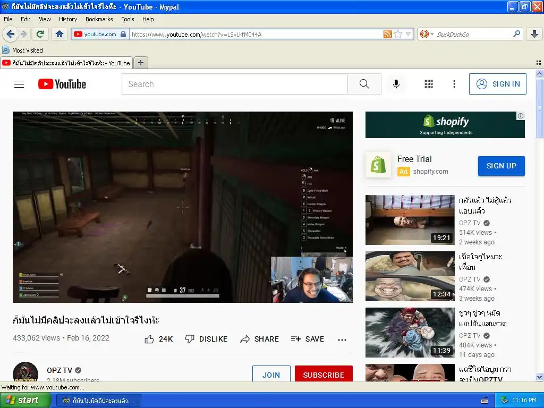Click the Shopify banner ad
Viewport: 544px width, 408px height.
[445, 124]
